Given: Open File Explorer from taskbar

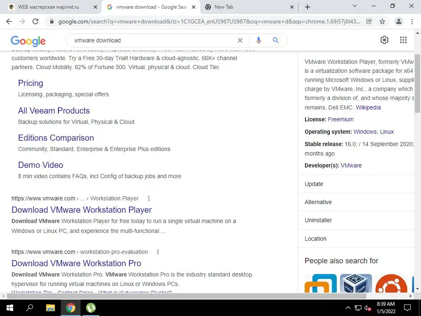Looking at the screenshot, I should pos(50,308).
